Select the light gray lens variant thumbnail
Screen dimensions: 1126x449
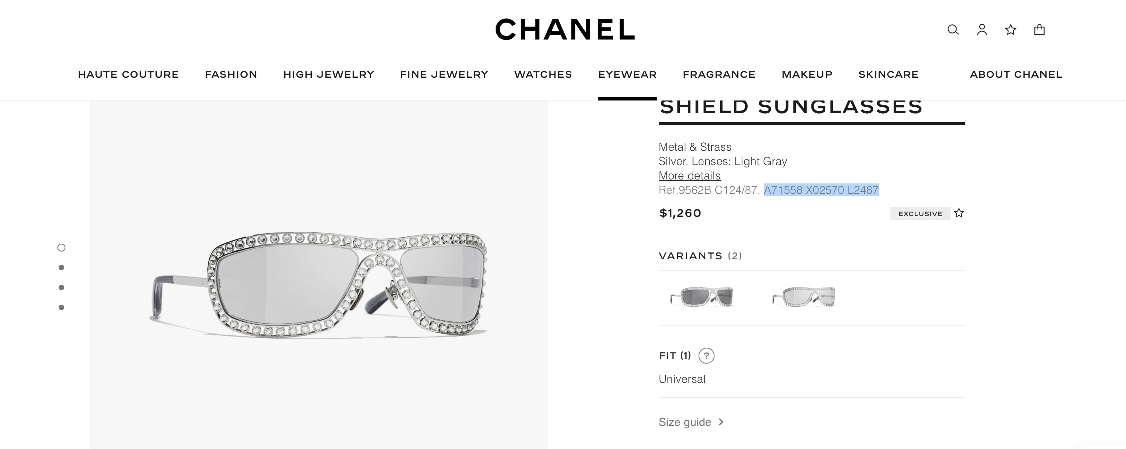pos(804,297)
